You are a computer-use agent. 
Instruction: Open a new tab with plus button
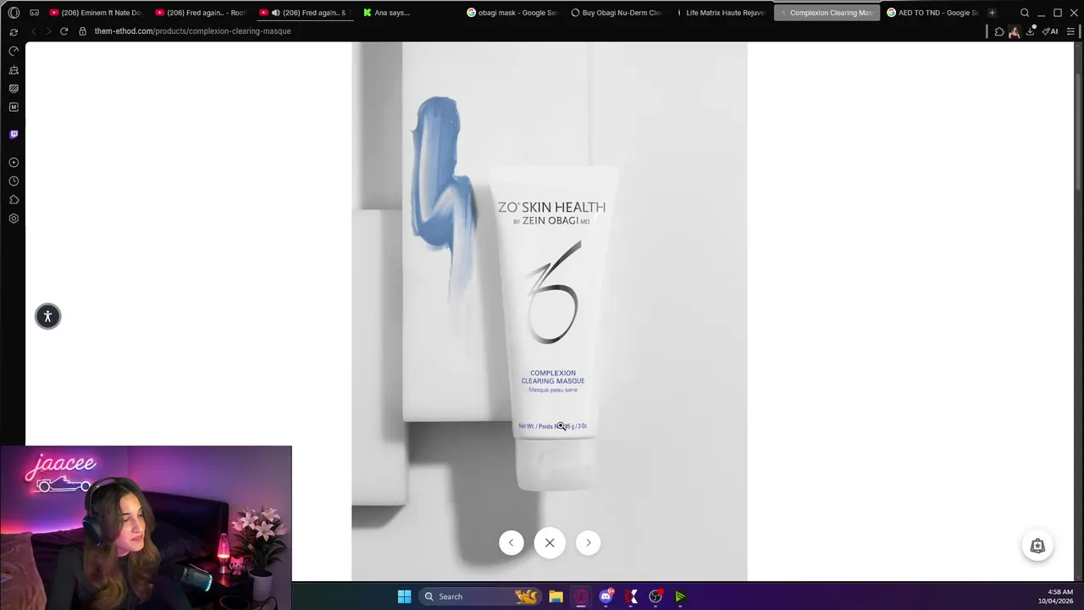tap(992, 13)
